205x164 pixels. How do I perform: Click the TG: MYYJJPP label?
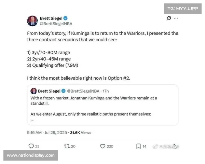(183, 9)
